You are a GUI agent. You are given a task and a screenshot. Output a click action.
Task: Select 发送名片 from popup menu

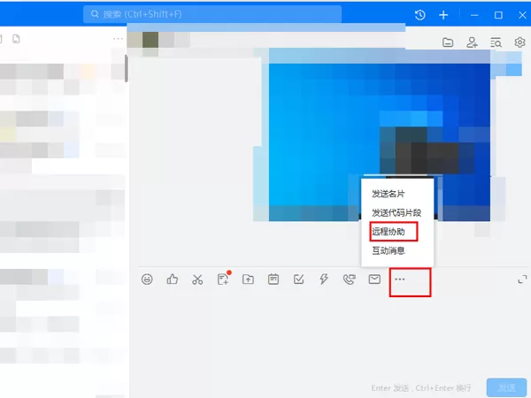(389, 194)
